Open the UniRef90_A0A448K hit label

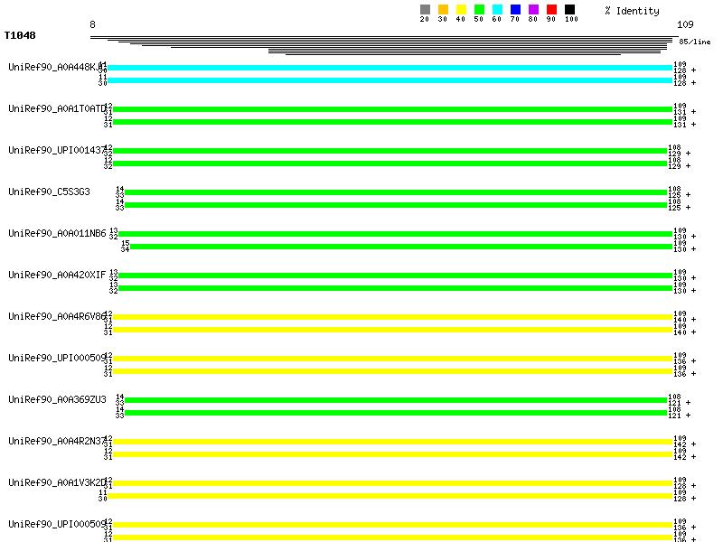click(x=56, y=67)
